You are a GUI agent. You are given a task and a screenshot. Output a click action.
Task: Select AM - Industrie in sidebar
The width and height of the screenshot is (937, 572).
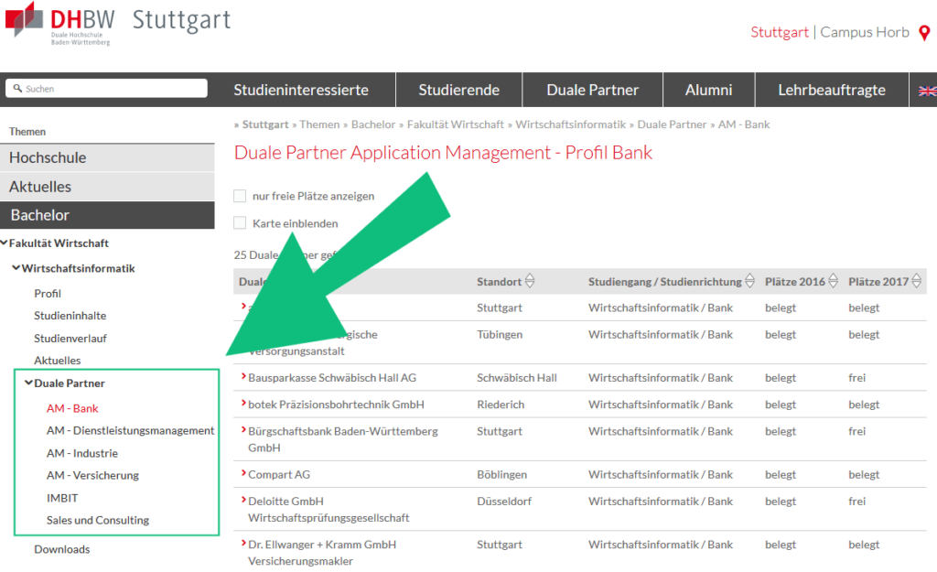[82, 453]
